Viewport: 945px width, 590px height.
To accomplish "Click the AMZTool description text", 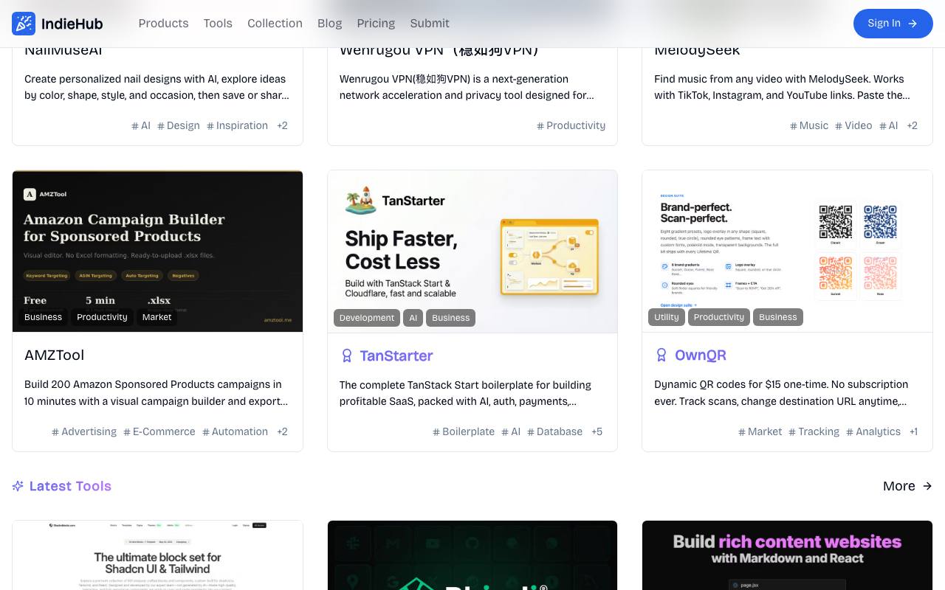I will pyautogui.click(x=157, y=393).
